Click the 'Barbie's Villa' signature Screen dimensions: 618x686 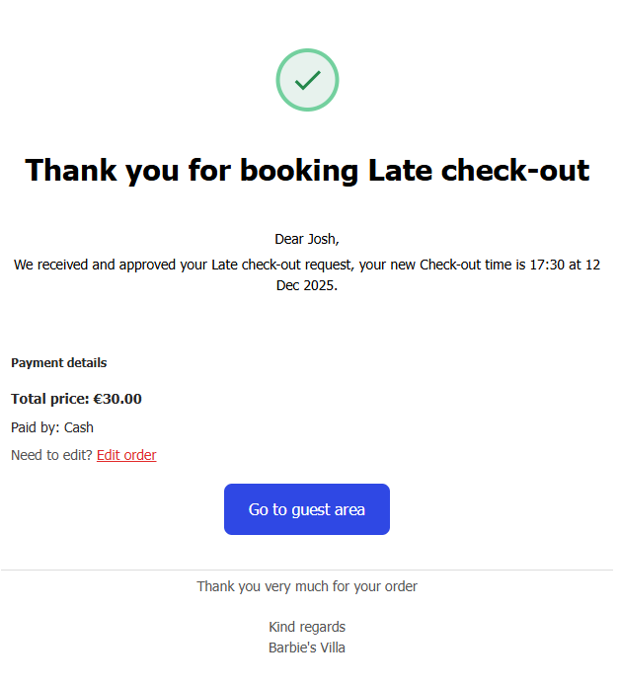(x=307, y=648)
